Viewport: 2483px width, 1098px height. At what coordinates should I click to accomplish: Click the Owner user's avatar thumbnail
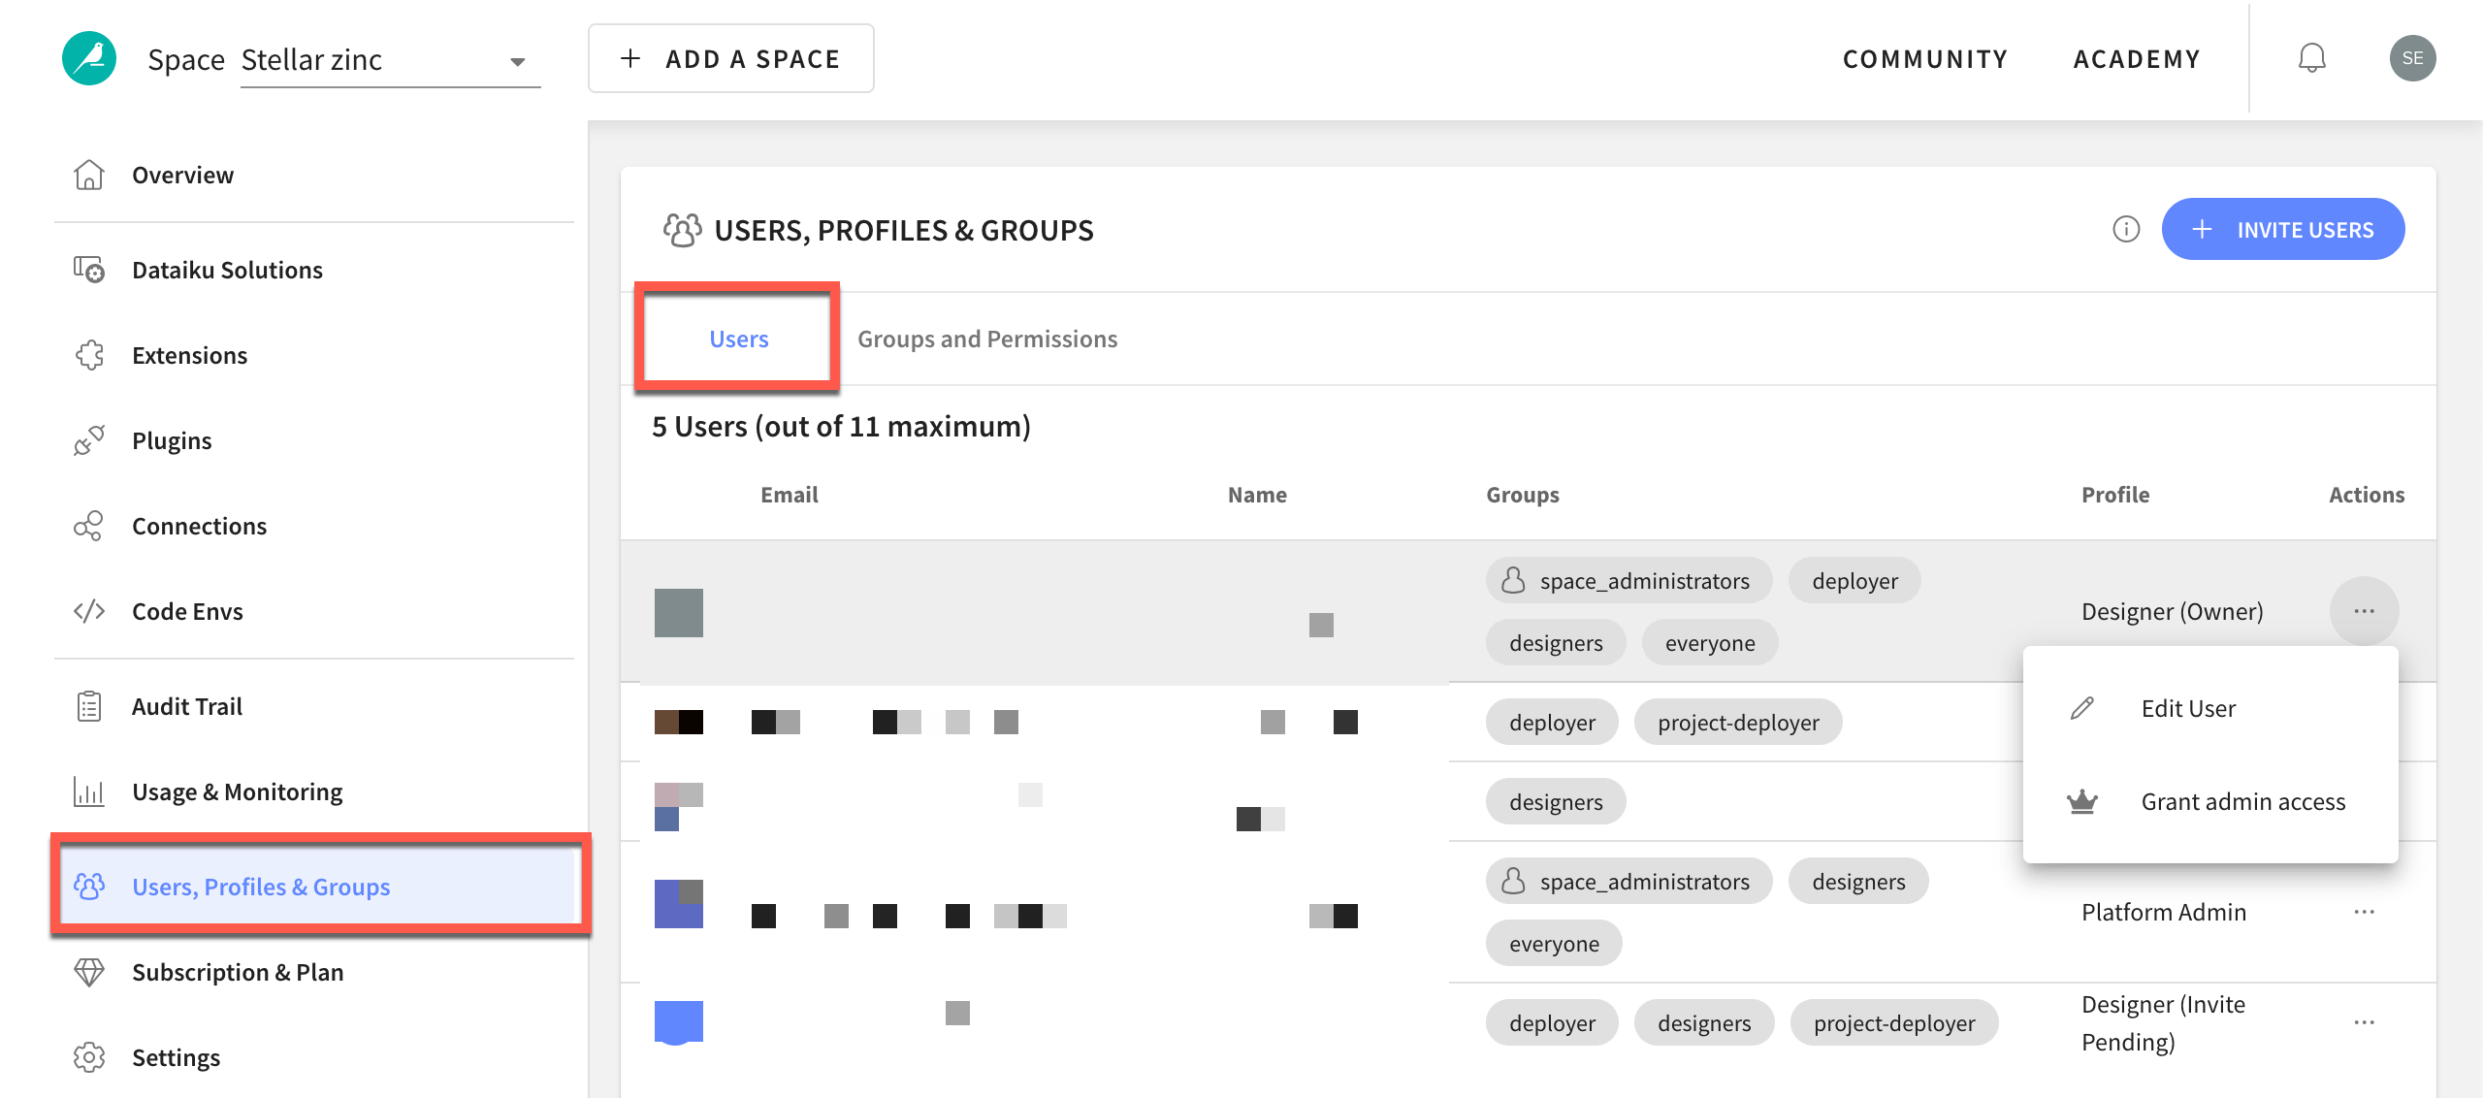click(x=679, y=613)
